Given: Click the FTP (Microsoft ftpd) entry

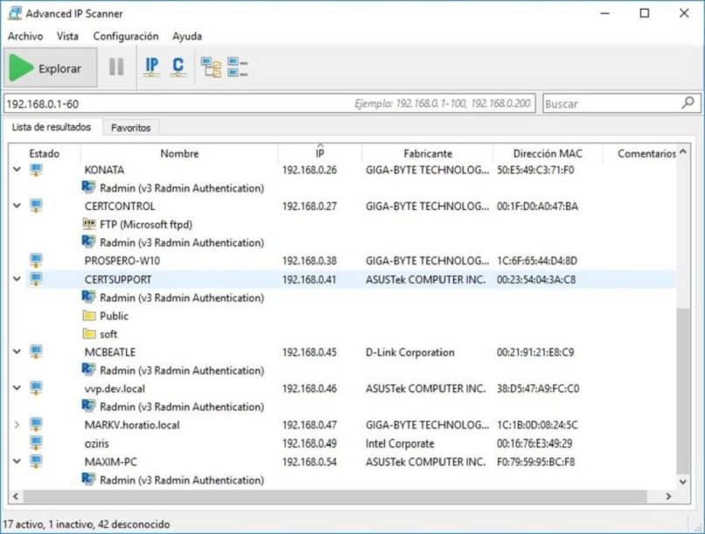Looking at the screenshot, I should 146,224.
